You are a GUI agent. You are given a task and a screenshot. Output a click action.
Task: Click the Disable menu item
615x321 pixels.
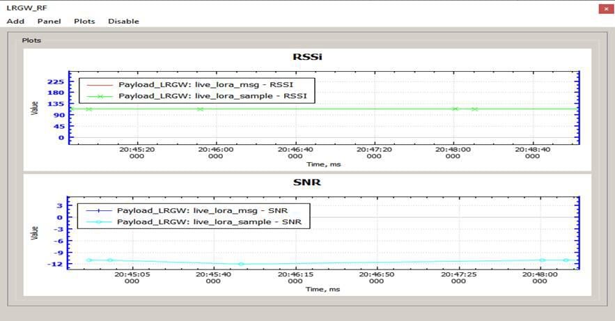[x=123, y=21]
